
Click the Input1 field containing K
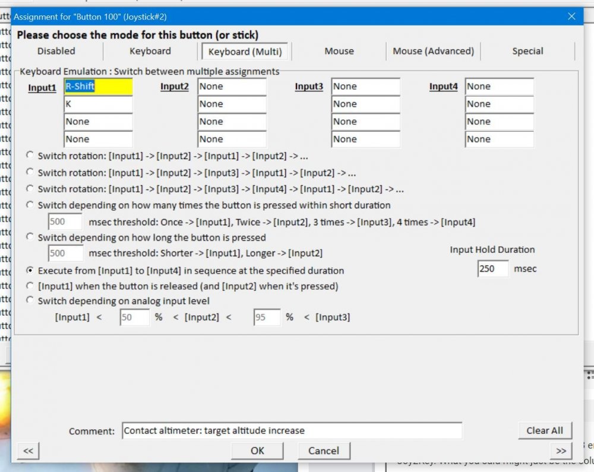point(99,104)
